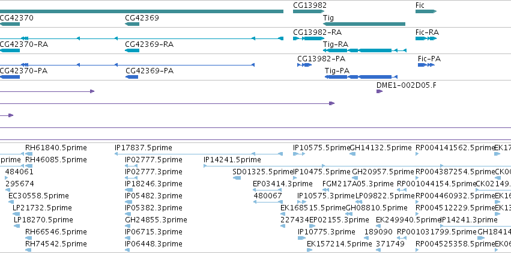The height and width of the screenshot is (253, 511).
Task: Select the Fic gene label
Action: [420, 5]
